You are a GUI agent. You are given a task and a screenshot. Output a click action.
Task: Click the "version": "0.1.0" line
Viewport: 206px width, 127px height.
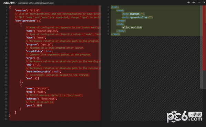28,11
